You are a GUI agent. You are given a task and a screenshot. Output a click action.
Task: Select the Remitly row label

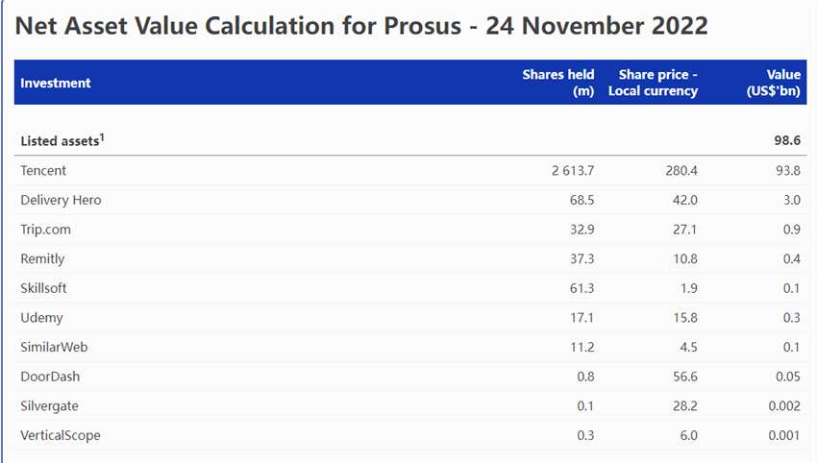[x=42, y=258]
